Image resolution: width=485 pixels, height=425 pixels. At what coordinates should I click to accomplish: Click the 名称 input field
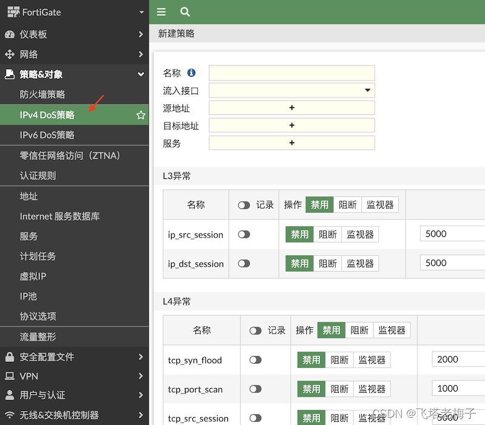292,73
